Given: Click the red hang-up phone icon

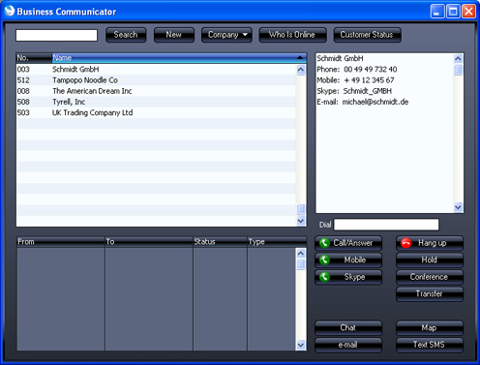Looking at the screenshot, I should pos(405,243).
